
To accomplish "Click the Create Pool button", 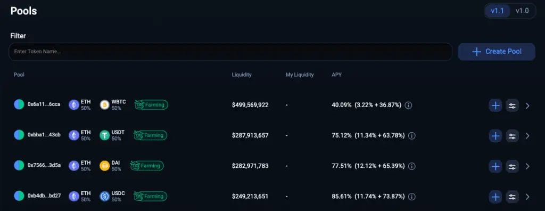I will pyautogui.click(x=497, y=52).
